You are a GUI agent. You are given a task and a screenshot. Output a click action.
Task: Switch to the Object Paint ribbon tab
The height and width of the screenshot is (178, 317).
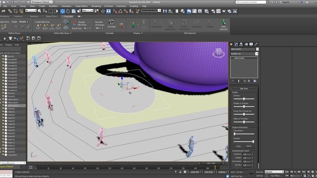coord(51,16)
